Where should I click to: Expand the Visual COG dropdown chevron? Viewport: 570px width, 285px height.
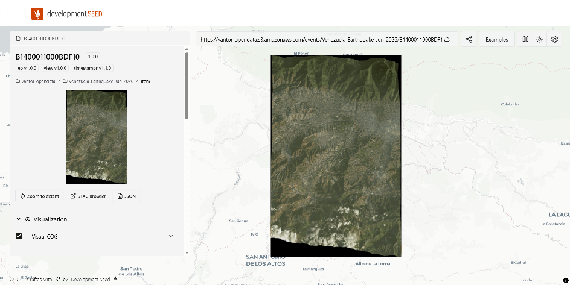[x=171, y=236]
